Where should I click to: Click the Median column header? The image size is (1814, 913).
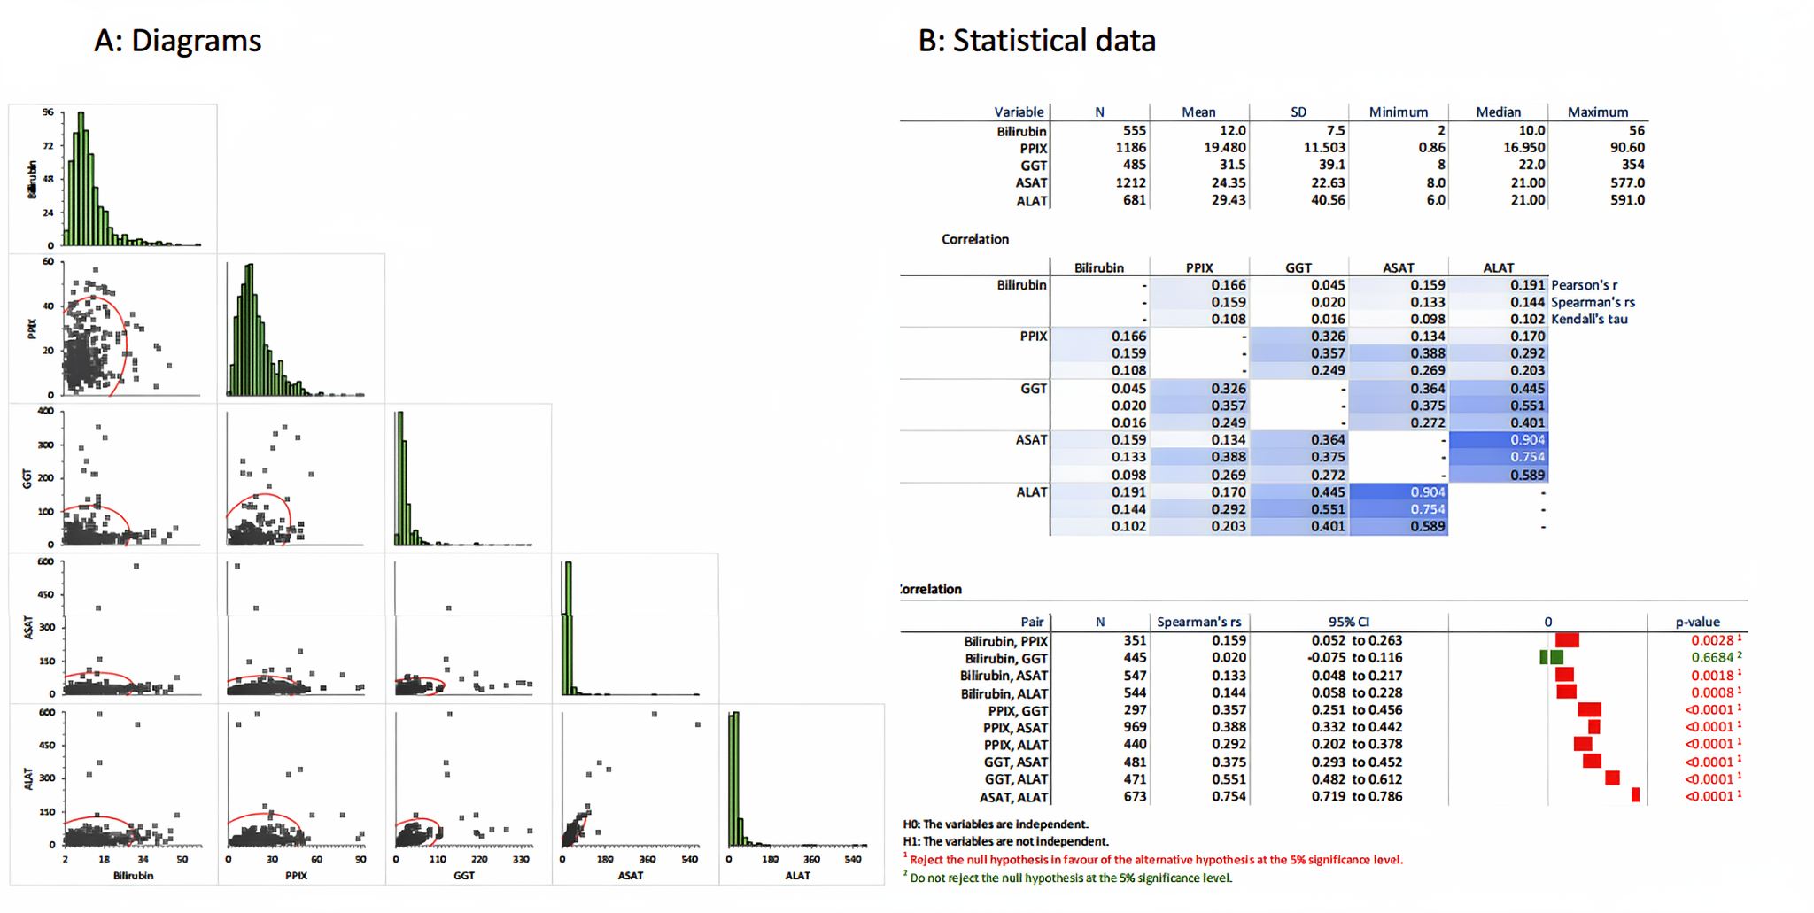(1498, 112)
